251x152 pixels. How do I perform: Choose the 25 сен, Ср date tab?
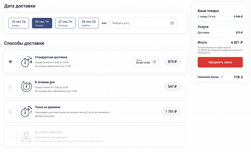pyautogui.click(x=19, y=23)
